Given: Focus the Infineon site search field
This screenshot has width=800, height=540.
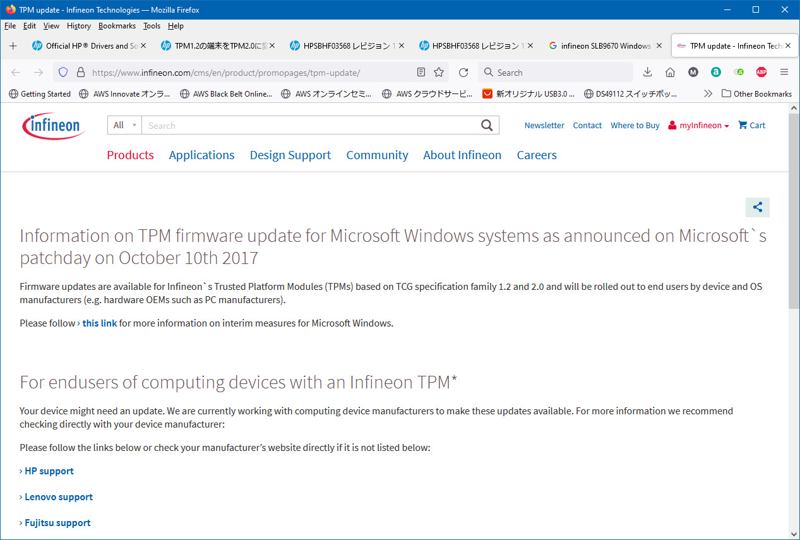Looking at the screenshot, I should coord(309,125).
